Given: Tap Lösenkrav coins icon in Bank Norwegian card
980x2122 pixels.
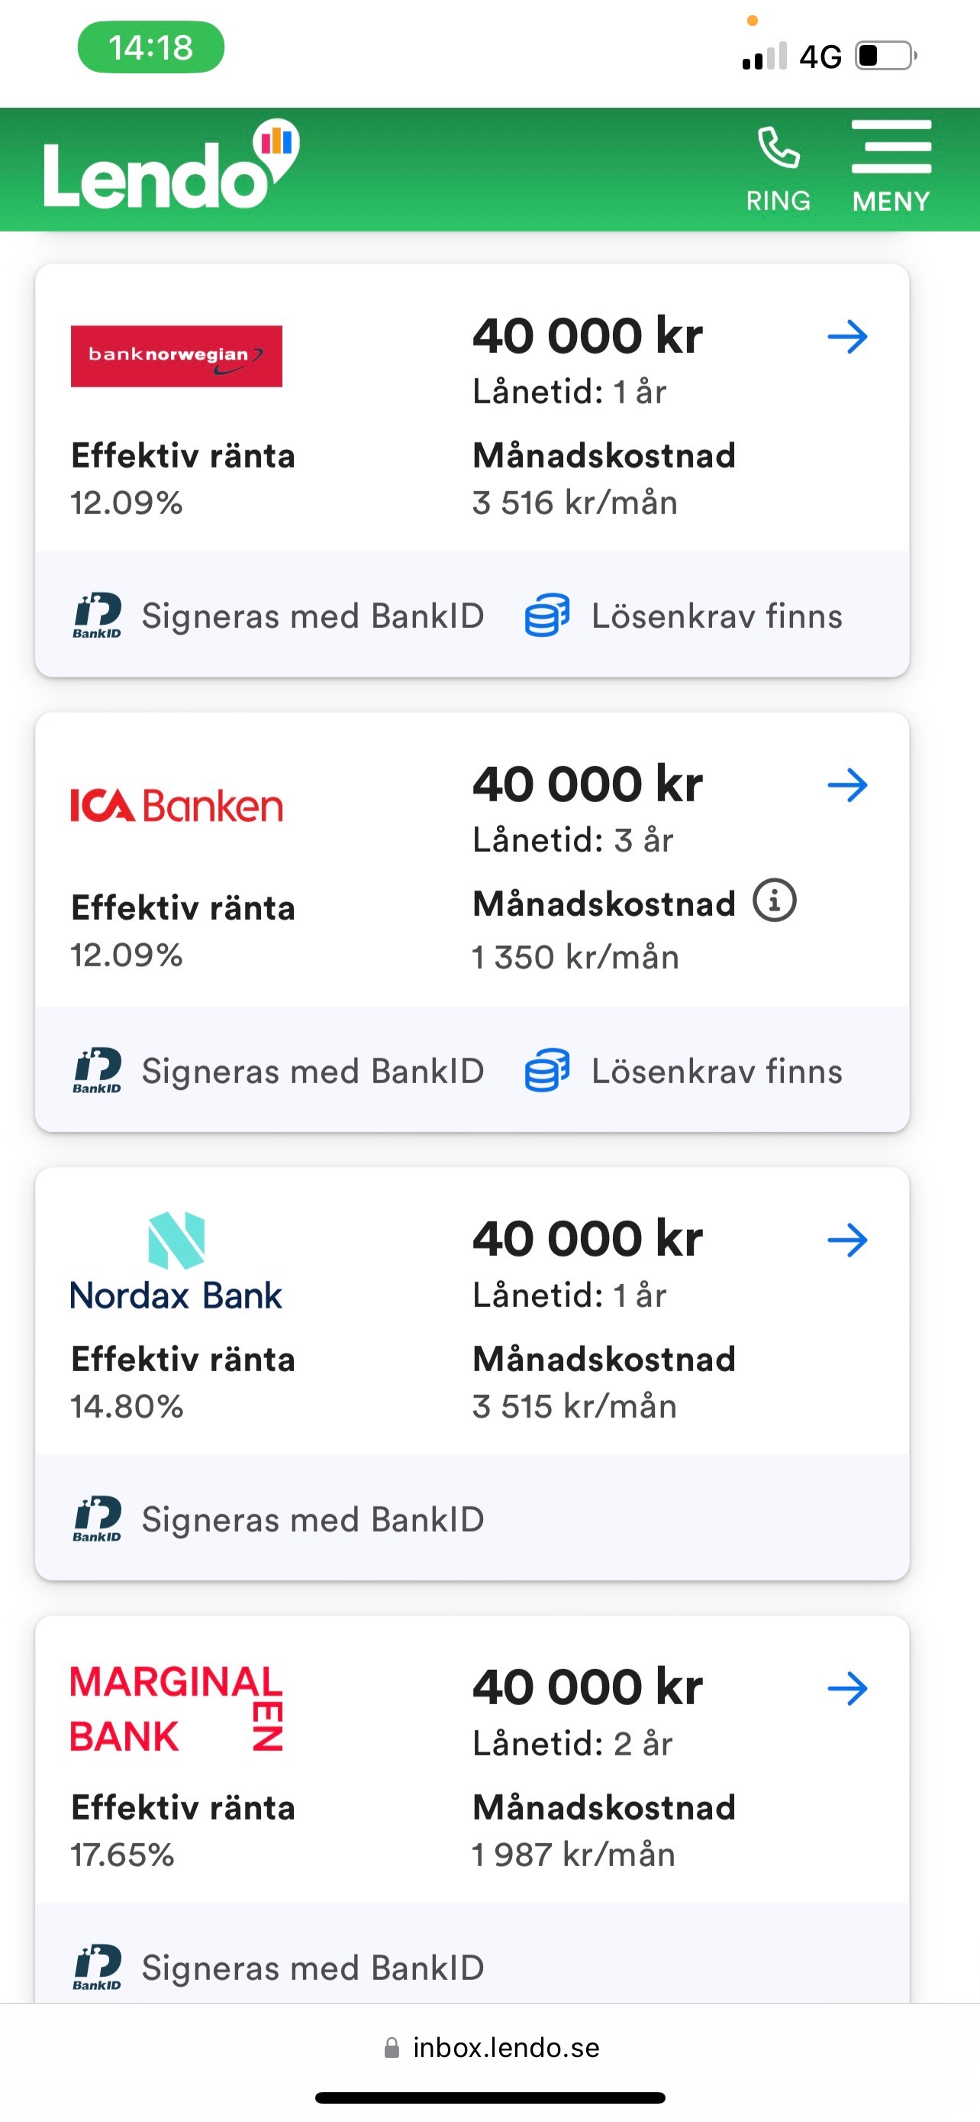Looking at the screenshot, I should pos(547,616).
